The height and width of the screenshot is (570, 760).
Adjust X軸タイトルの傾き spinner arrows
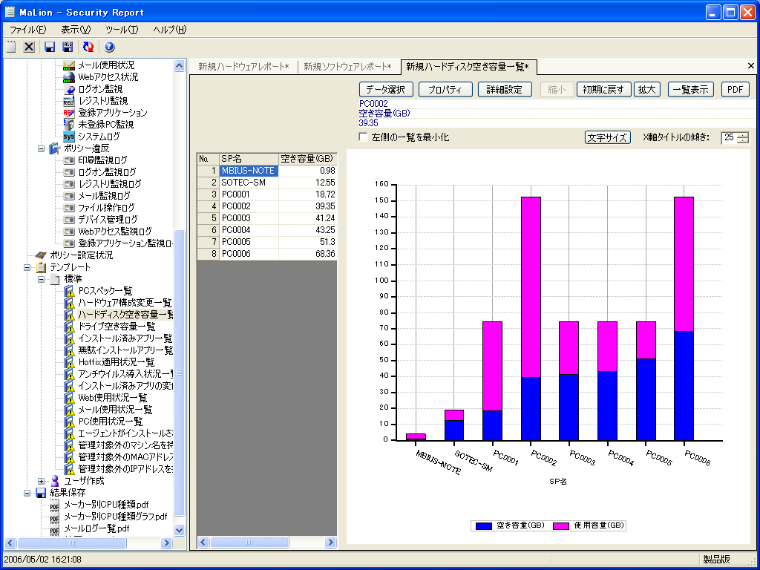743,137
